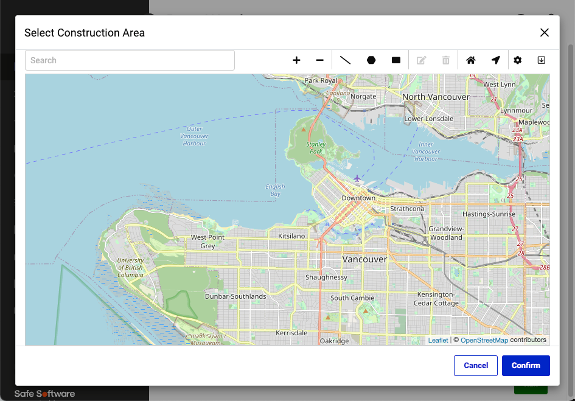Click the Kensington-Cedar Cottage label
Viewport: 575px width, 401px height.
coord(436,299)
